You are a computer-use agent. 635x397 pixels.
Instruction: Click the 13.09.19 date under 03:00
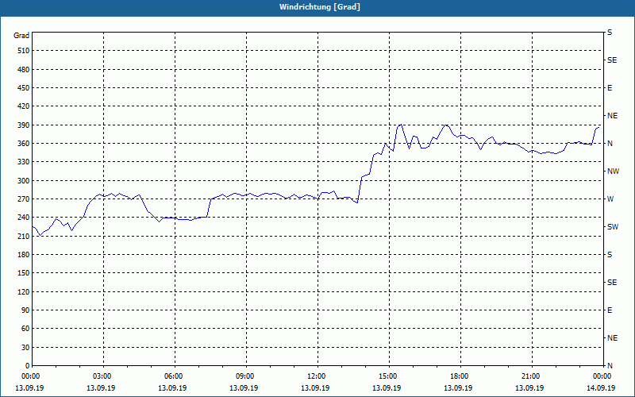pyautogui.click(x=101, y=388)
